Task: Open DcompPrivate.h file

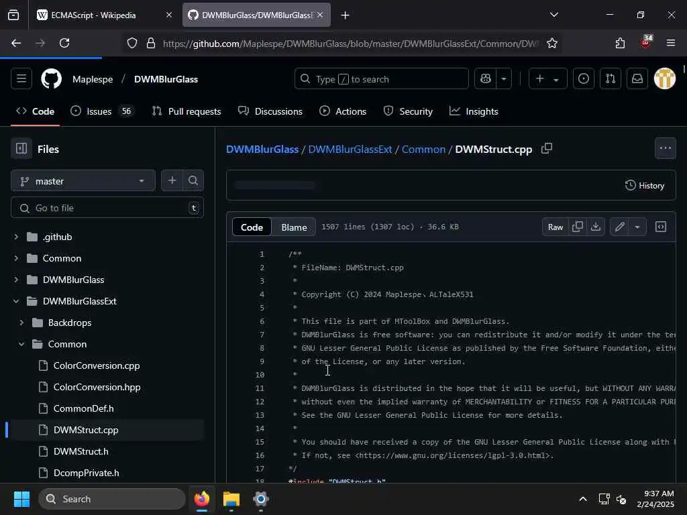Action: [x=86, y=473]
